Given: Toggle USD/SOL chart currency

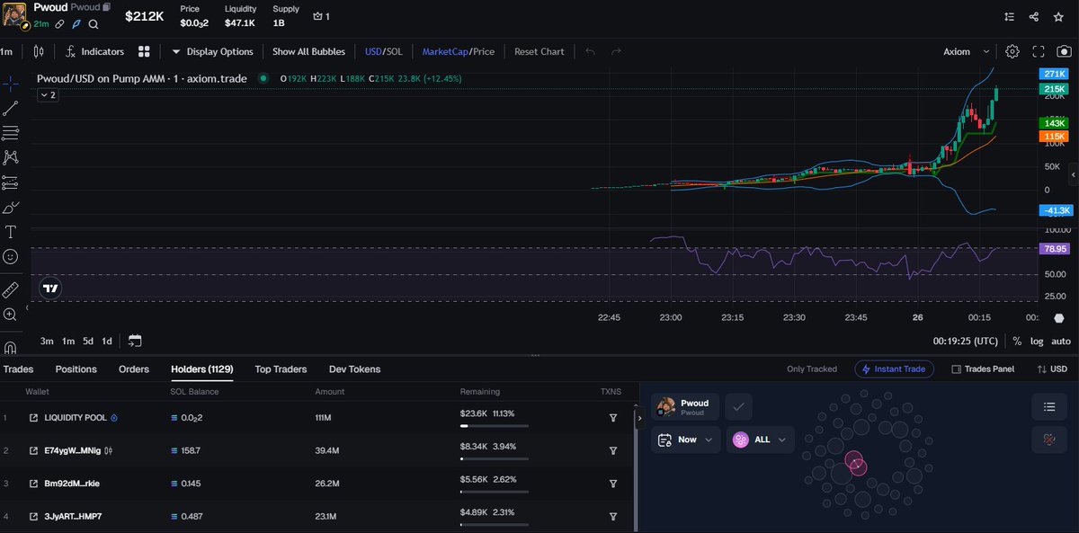Looking at the screenshot, I should (x=384, y=51).
